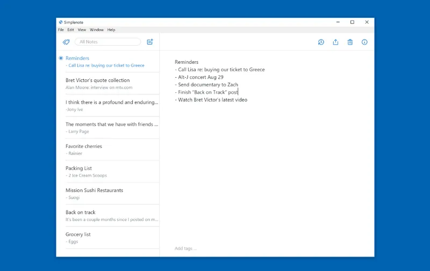Maximize the Simplenote window
430x271 pixels.
[352, 22]
